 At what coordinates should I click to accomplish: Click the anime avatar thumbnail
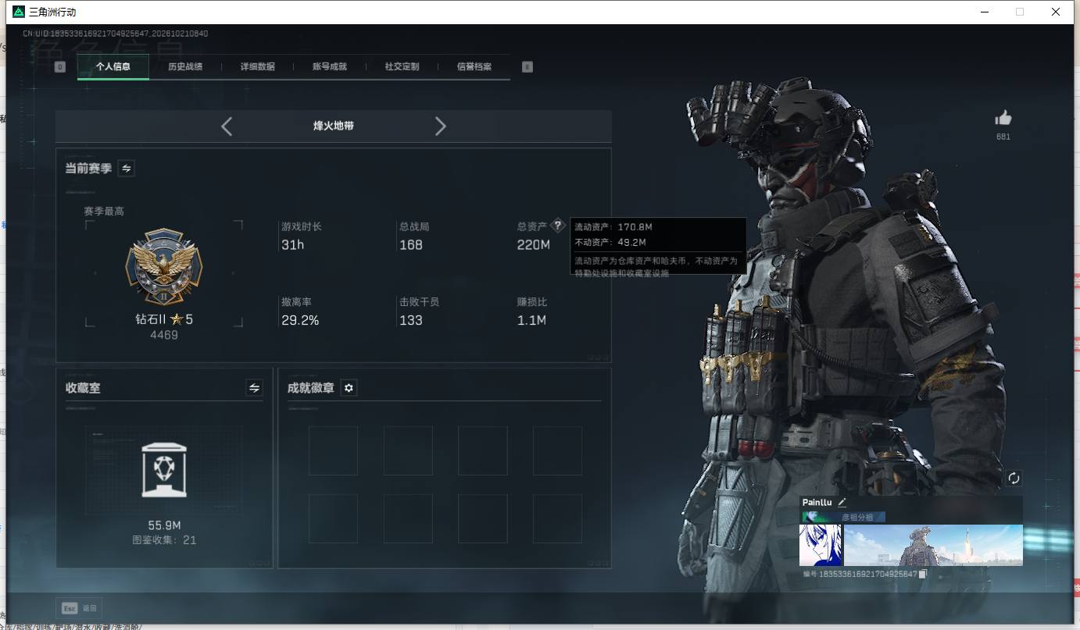tap(821, 545)
